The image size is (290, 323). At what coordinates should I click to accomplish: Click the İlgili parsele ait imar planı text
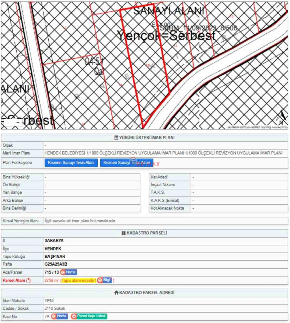[80, 221]
